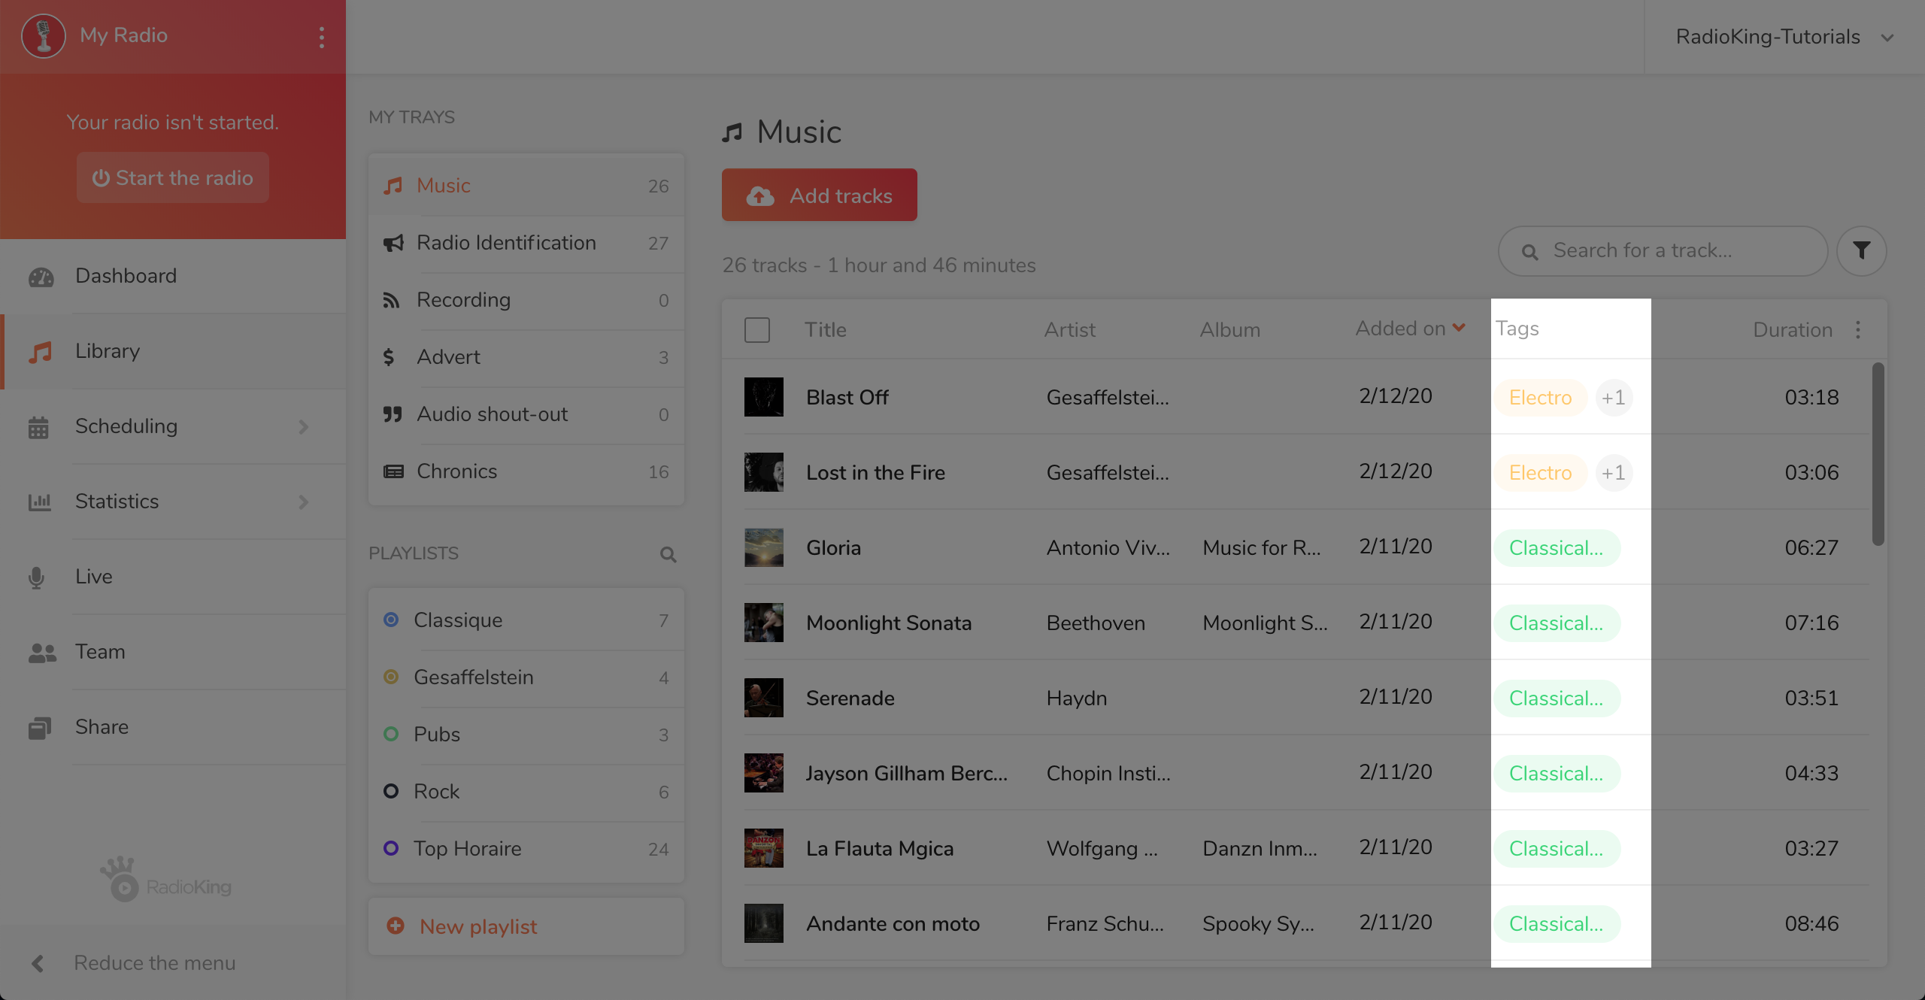Open the Share menu item
The height and width of the screenshot is (1000, 1925).
pyautogui.click(x=102, y=727)
